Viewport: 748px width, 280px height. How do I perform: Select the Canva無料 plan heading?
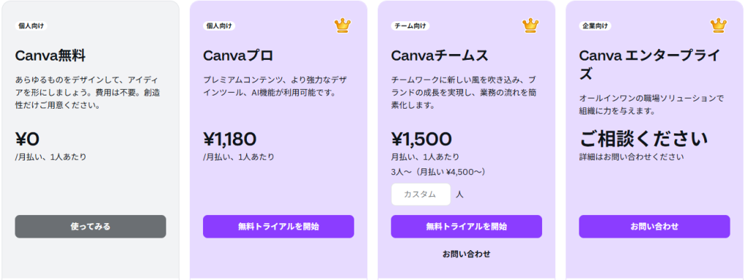[50, 56]
